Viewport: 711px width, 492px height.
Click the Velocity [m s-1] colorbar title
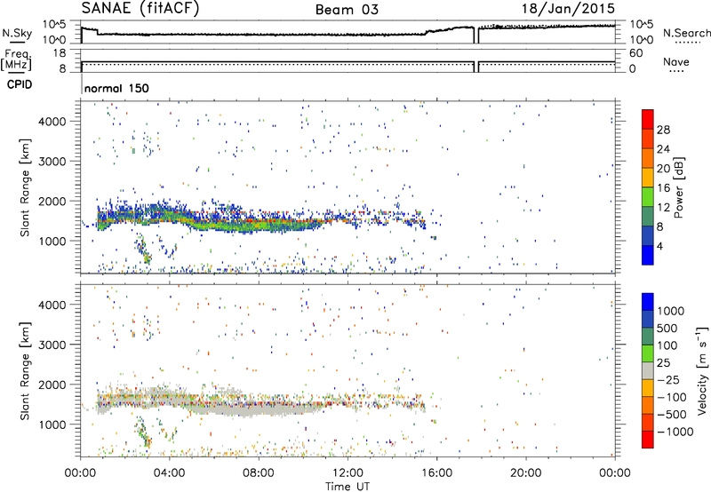click(702, 370)
